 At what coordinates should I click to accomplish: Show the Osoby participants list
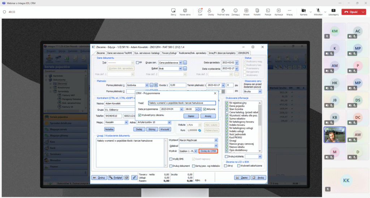point(211,12)
